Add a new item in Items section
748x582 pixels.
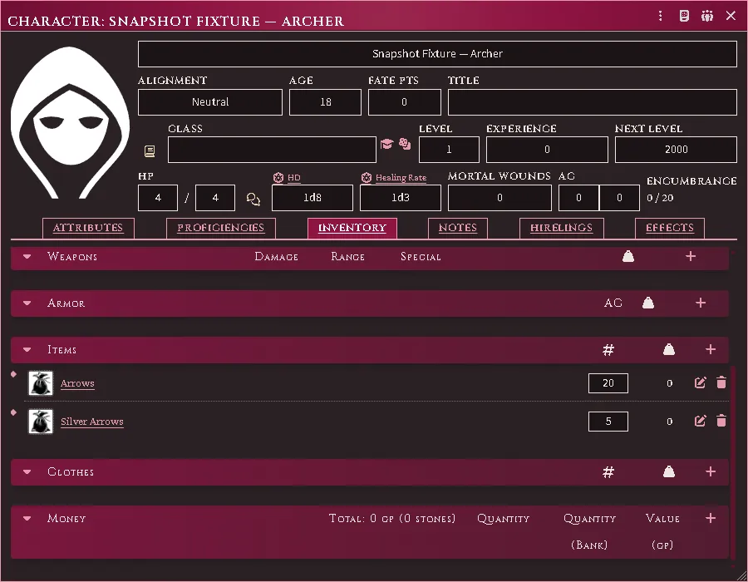pyautogui.click(x=711, y=350)
